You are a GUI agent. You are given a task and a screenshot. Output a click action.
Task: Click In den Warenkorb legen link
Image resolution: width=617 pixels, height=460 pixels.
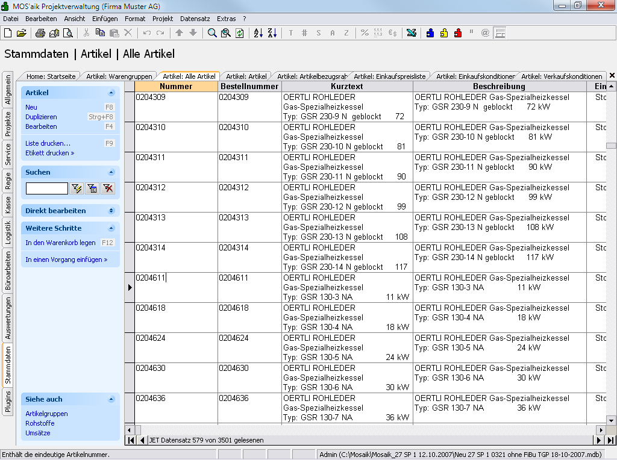(60, 243)
